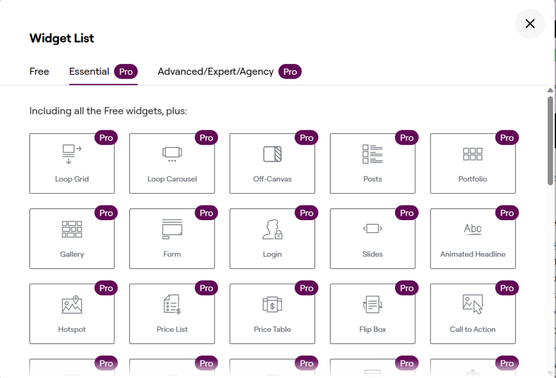
Task: Select the Essential tab
Action: (90, 72)
